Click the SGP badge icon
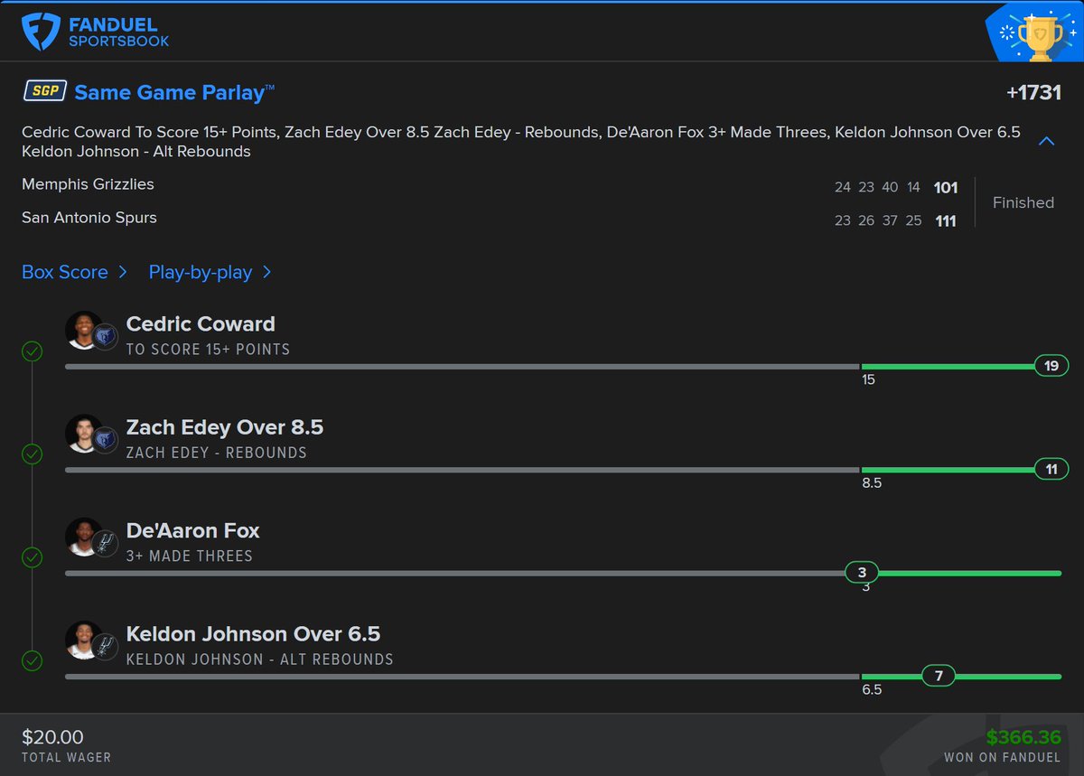 [x=44, y=92]
